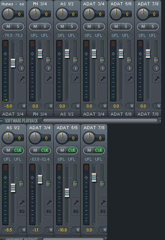Click the SOFTWARE PLAYBACK section label
This screenshot has height=240, width=165.
tap(21, 121)
